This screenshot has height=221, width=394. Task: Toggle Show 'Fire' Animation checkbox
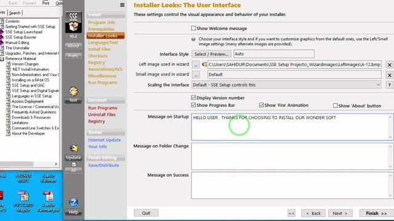[261, 105]
